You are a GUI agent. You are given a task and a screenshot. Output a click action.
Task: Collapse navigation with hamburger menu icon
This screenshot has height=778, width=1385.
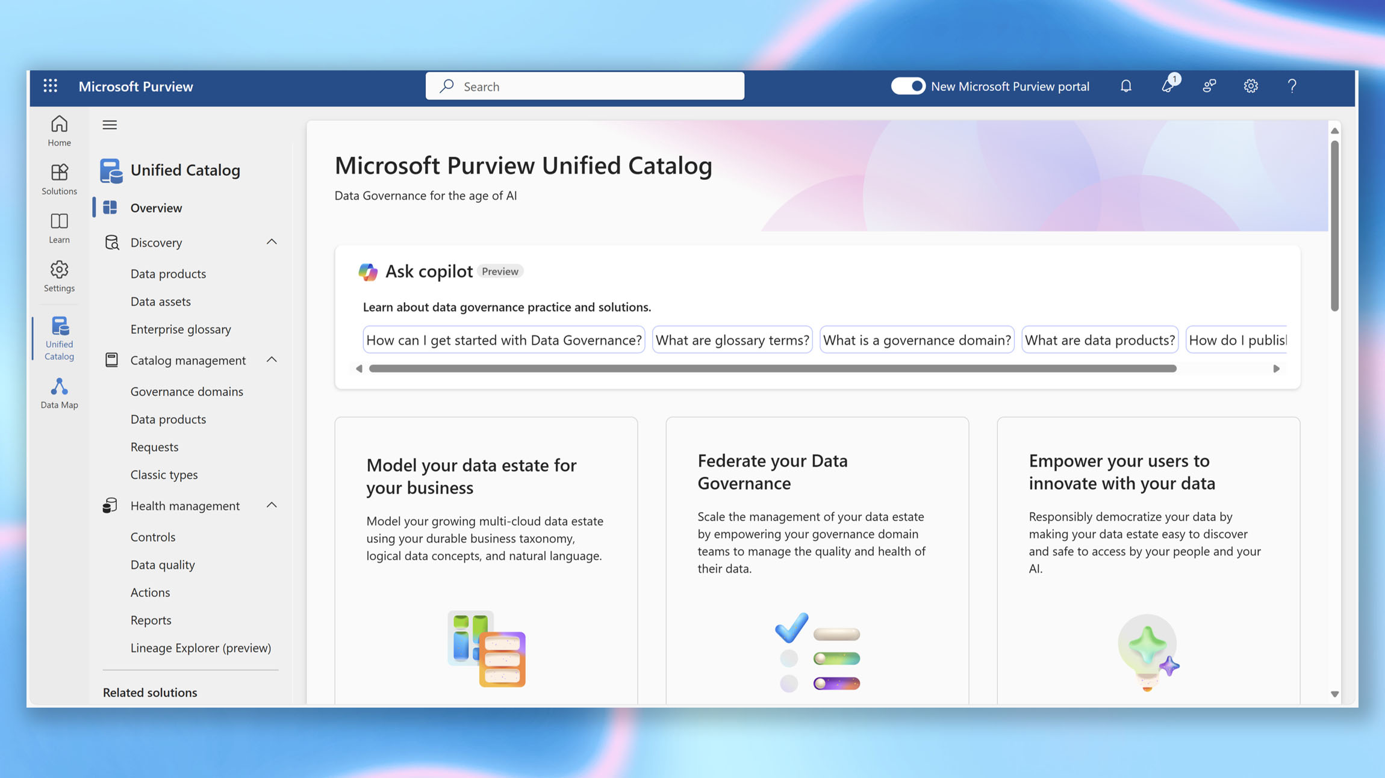point(110,125)
